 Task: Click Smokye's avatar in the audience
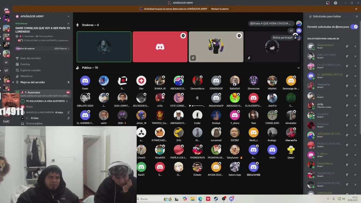click(x=216, y=115)
